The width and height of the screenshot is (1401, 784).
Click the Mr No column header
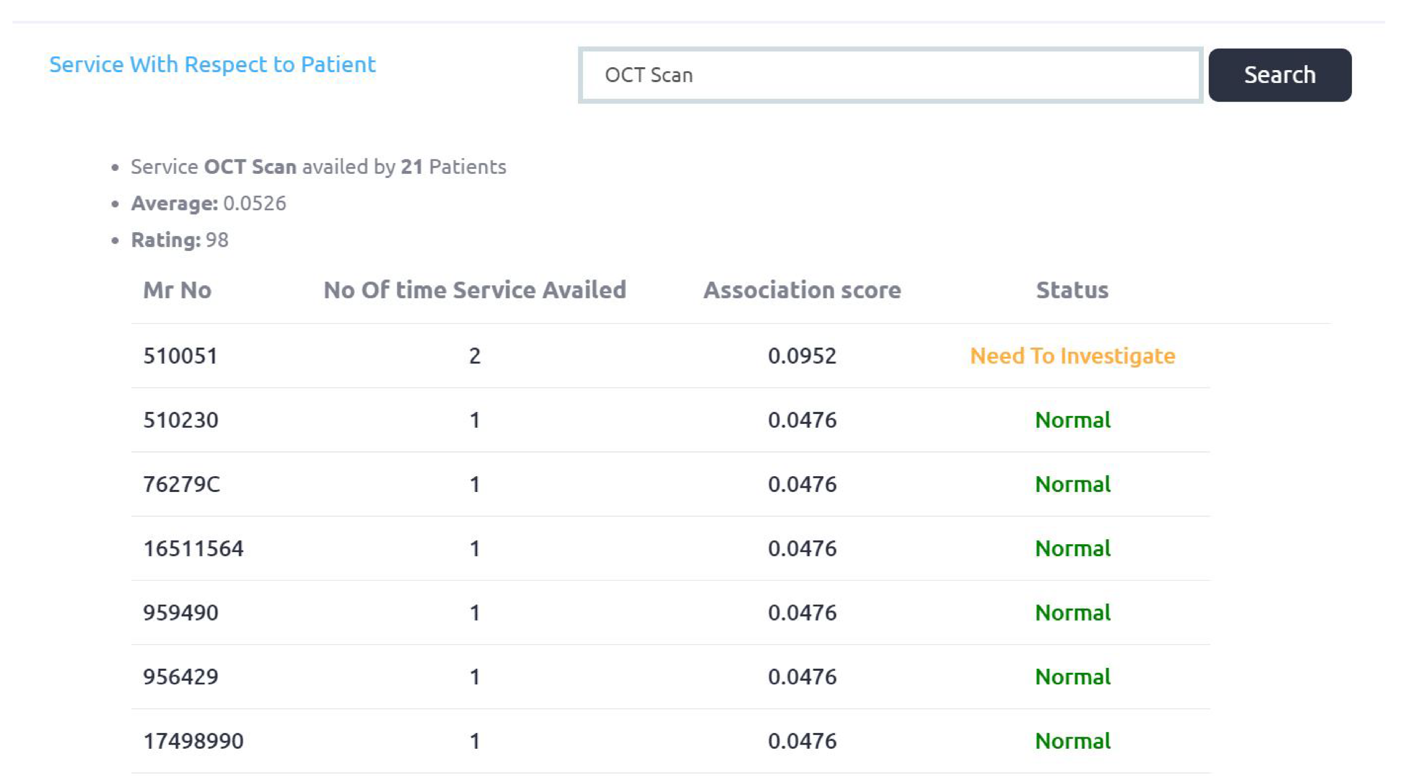tap(177, 290)
